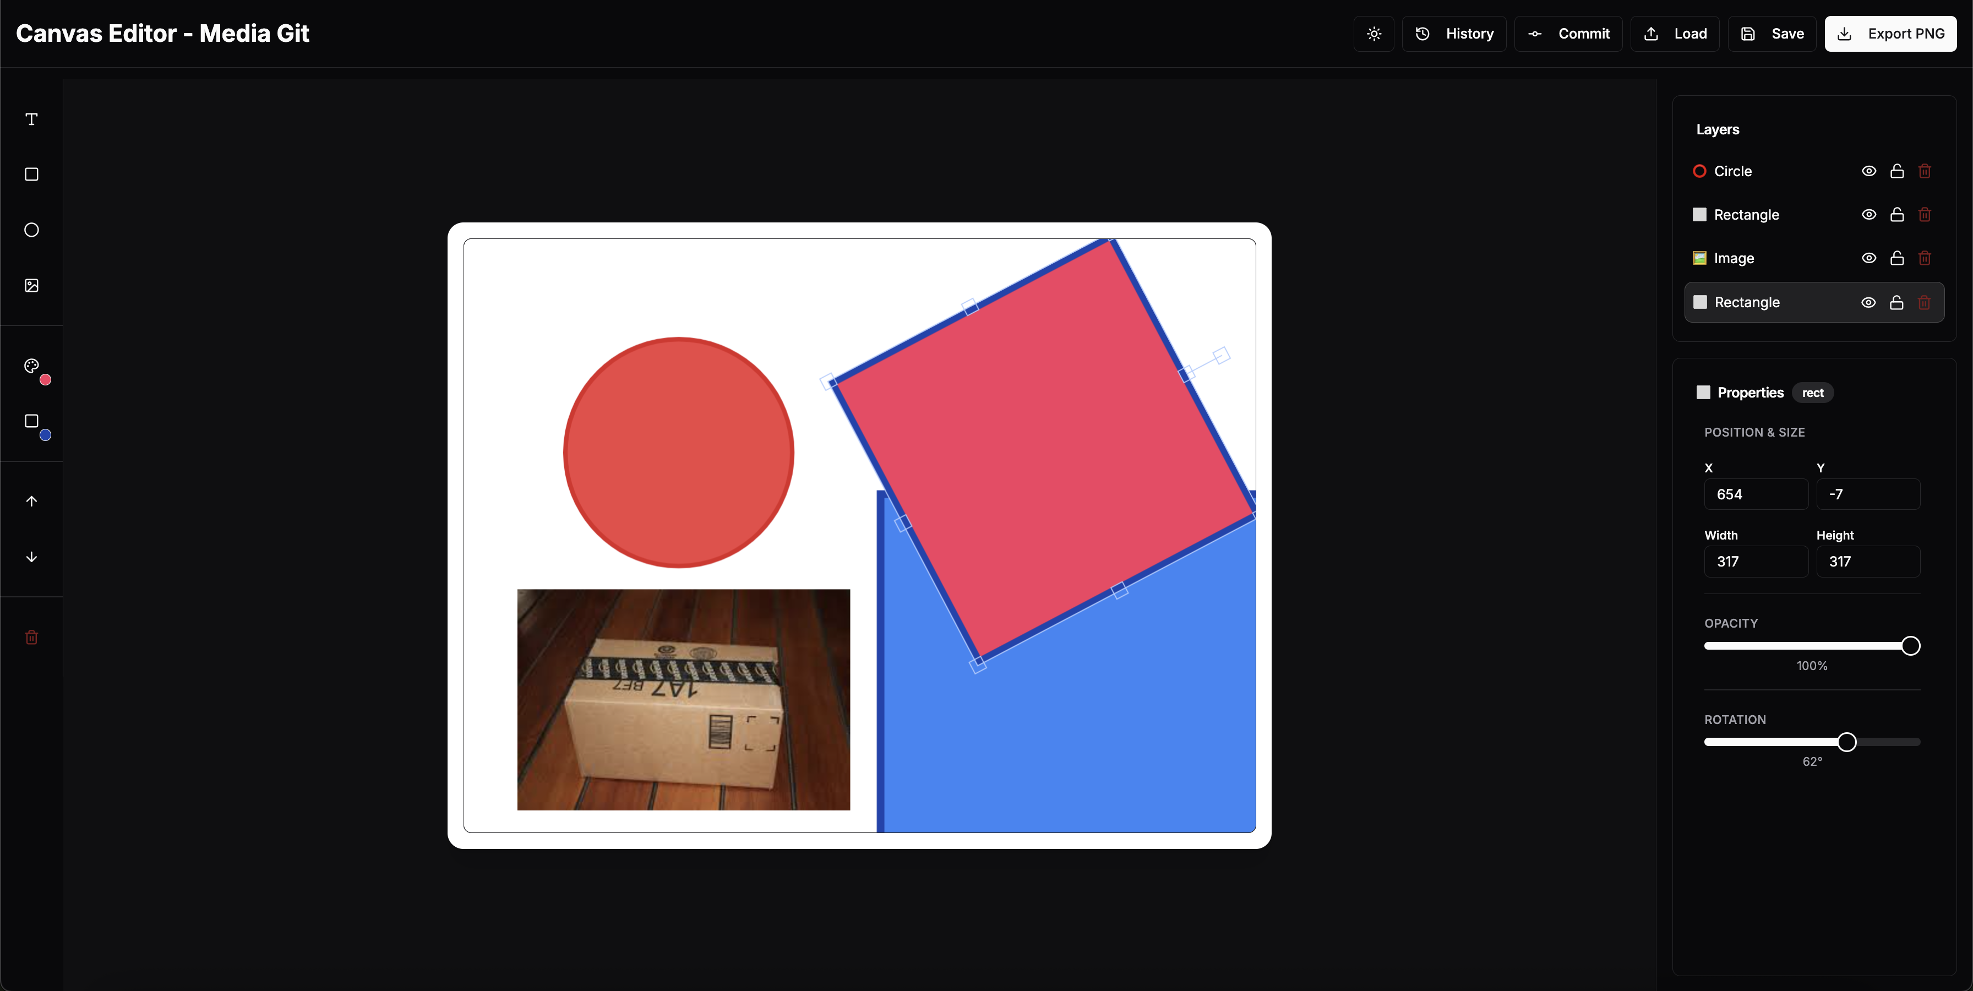Click the Rotation slider handle
The image size is (1973, 991).
pos(1846,742)
